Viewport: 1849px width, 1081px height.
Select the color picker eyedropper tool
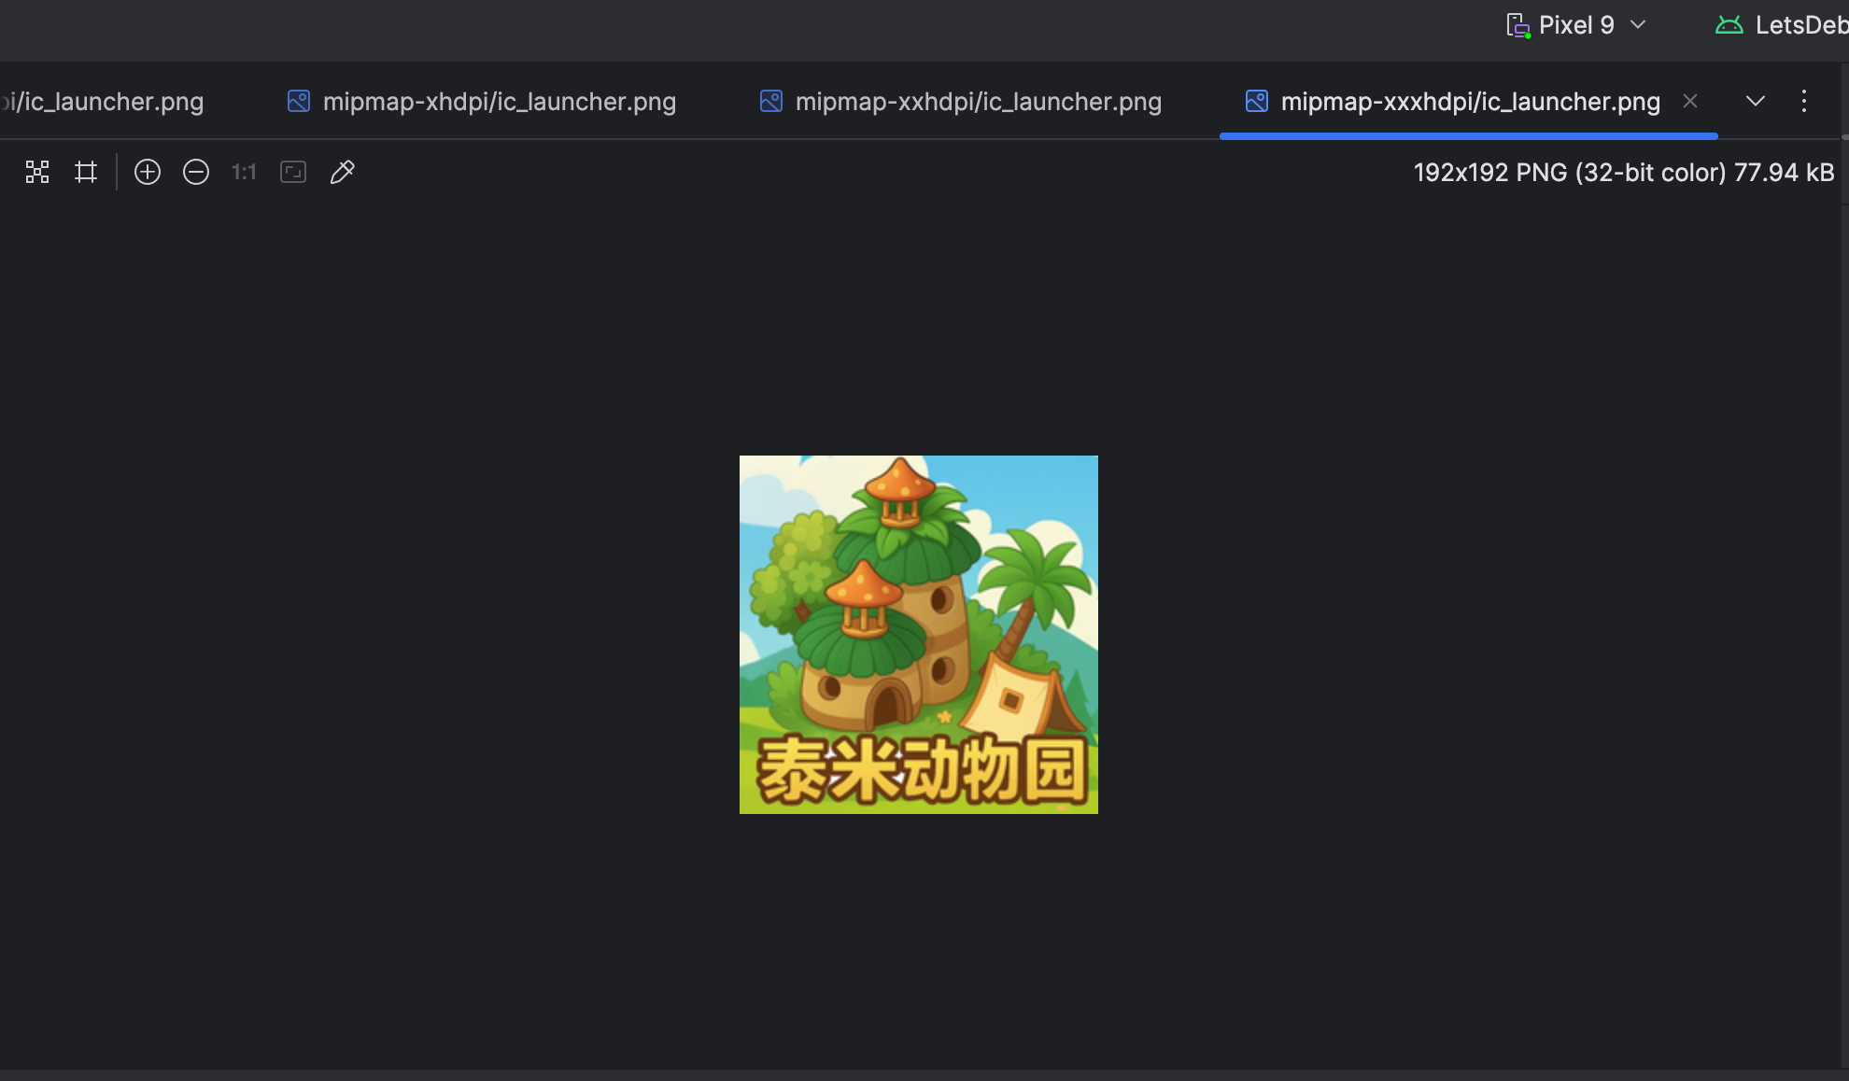tap(342, 172)
